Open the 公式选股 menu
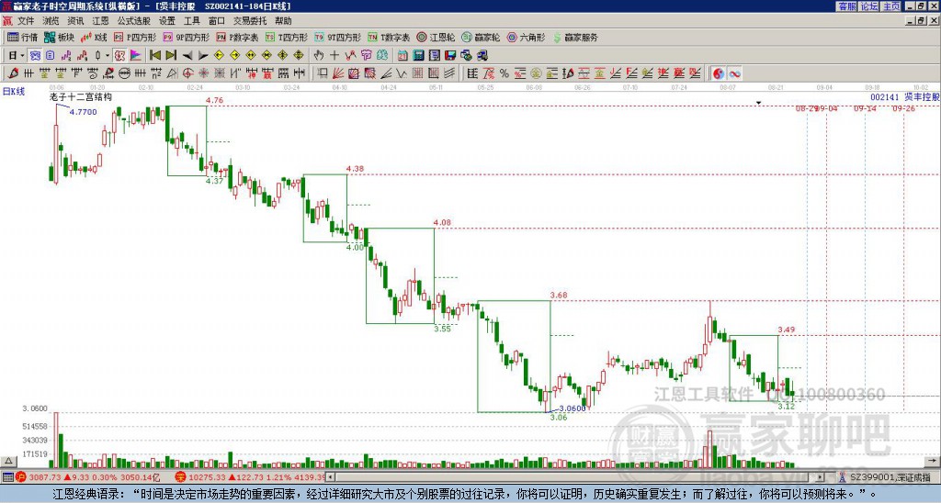941x503 pixels. point(134,21)
